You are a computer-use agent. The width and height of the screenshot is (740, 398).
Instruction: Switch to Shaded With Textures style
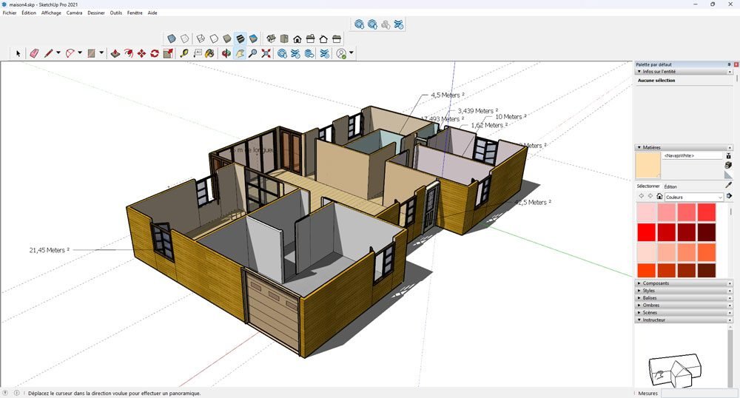[x=240, y=38]
